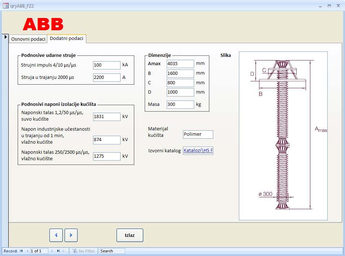Click the ABB logo

point(43,24)
